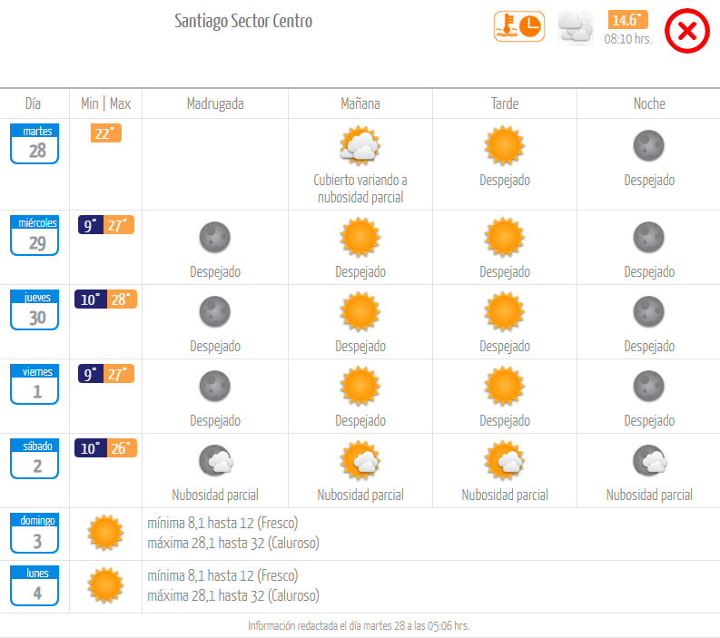Click the dark blue 9° min on miércoles
The width and height of the screenshot is (720, 638).
91,225
